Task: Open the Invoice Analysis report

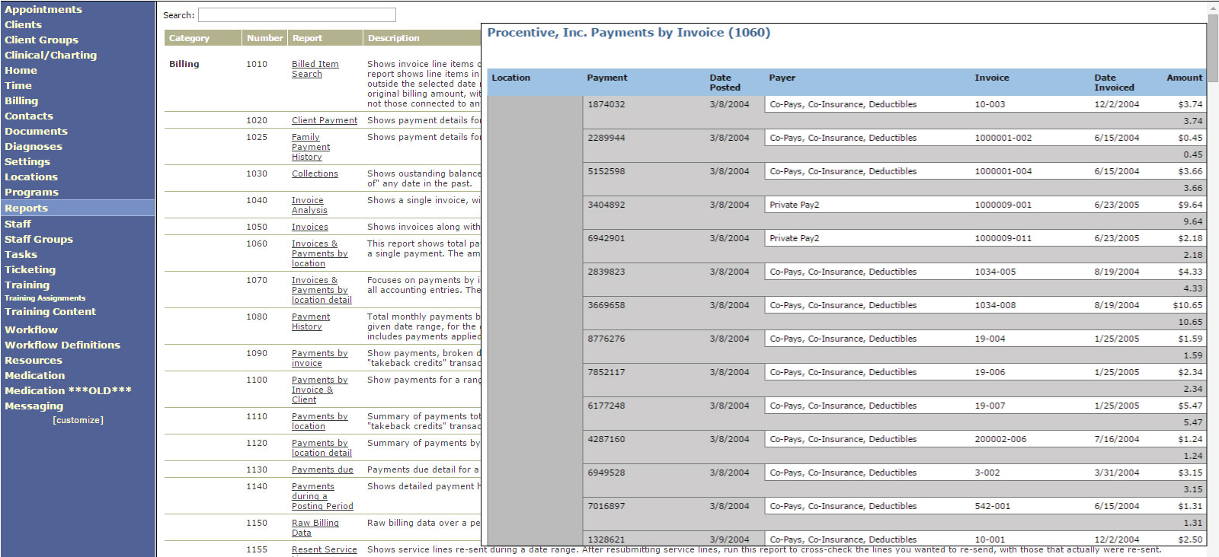Action: tap(309, 205)
